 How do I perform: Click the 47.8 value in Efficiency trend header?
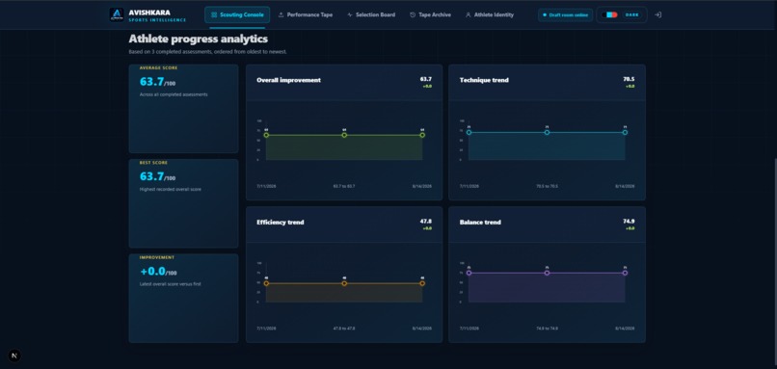point(426,222)
